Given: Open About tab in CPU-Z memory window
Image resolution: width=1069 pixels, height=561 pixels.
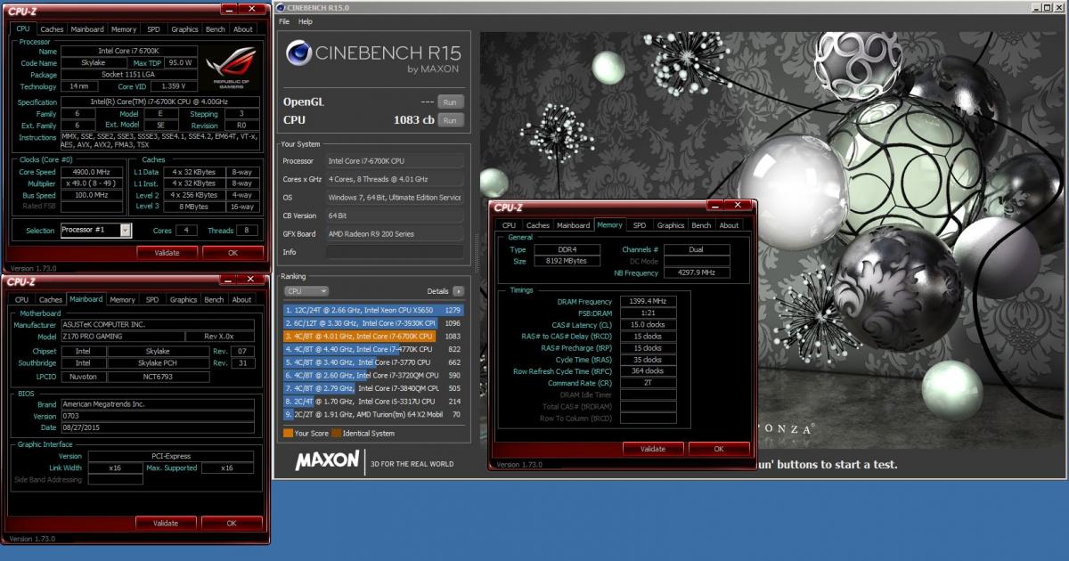Looking at the screenshot, I should 729,225.
